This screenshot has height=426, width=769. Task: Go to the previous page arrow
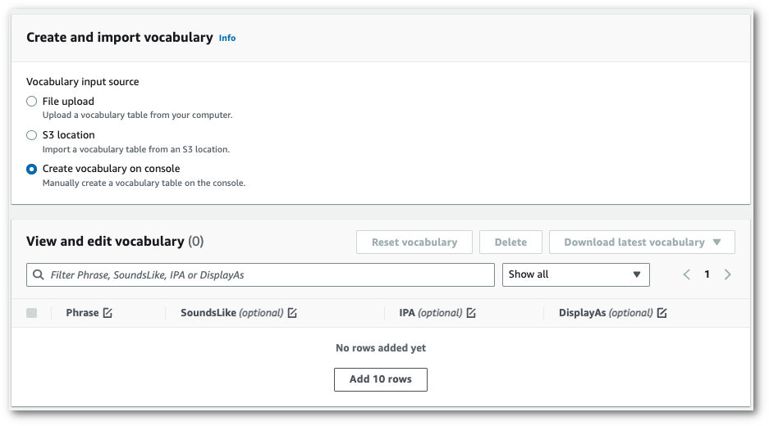[x=687, y=274]
